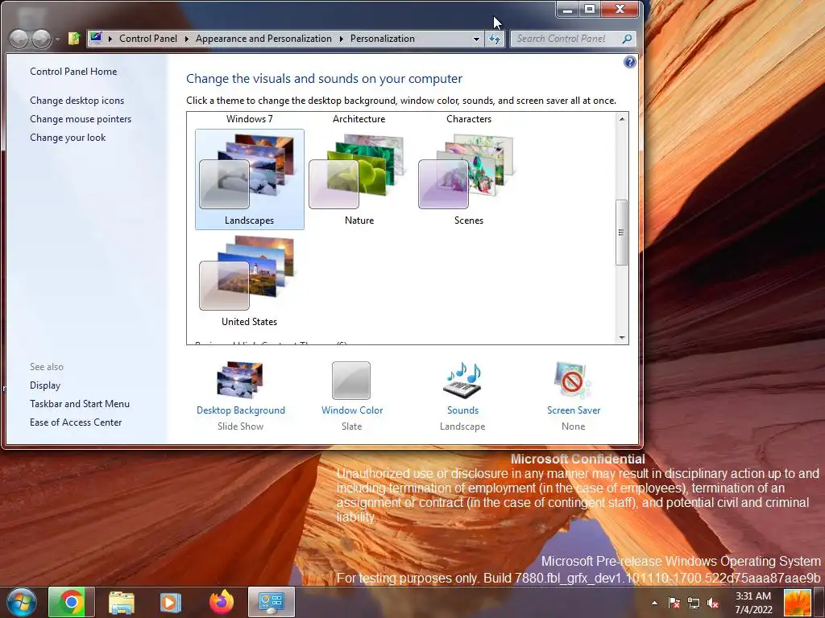Click the Screen Saver link text
The width and height of the screenshot is (825, 618).
pyautogui.click(x=574, y=410)
